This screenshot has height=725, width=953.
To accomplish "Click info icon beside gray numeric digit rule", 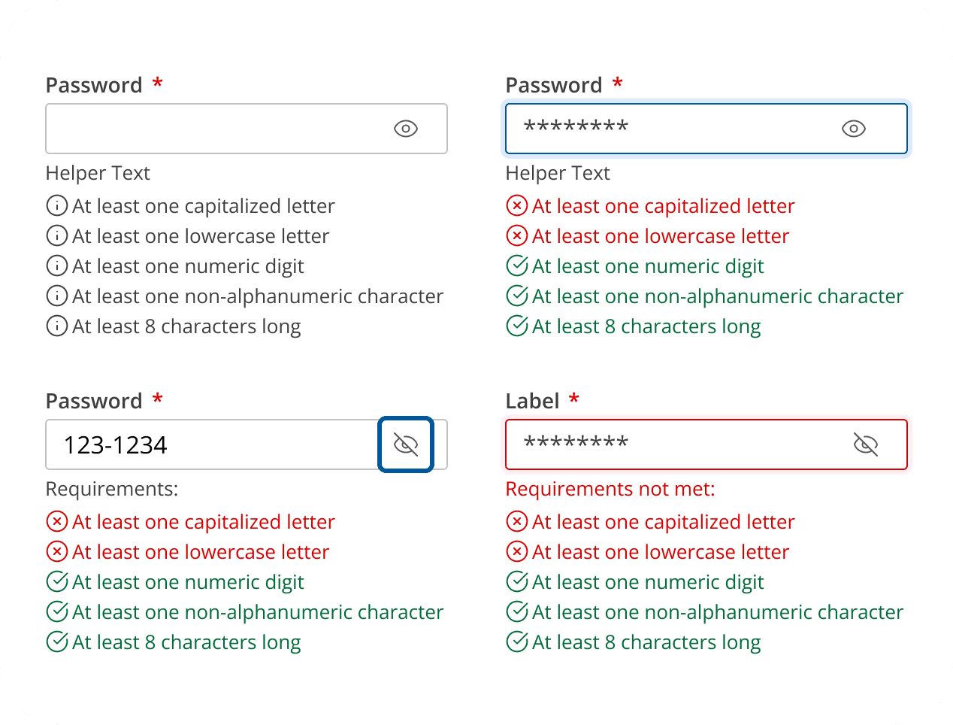I will point(57,265).
